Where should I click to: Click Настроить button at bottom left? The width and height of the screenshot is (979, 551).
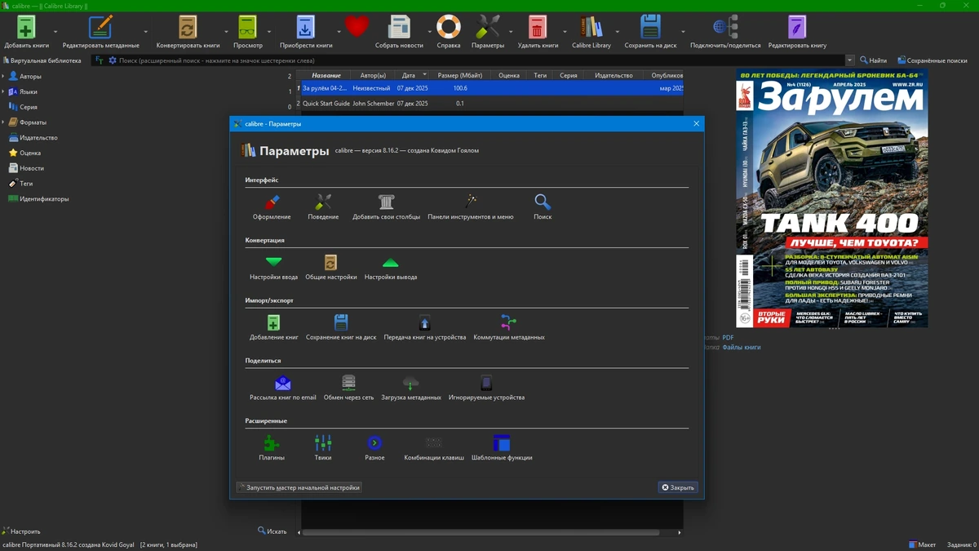coord(21,531)
